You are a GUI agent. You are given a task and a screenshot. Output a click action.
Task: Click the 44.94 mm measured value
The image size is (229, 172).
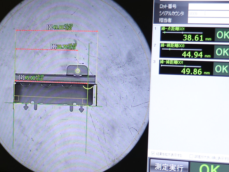click(x=196, y=55)
